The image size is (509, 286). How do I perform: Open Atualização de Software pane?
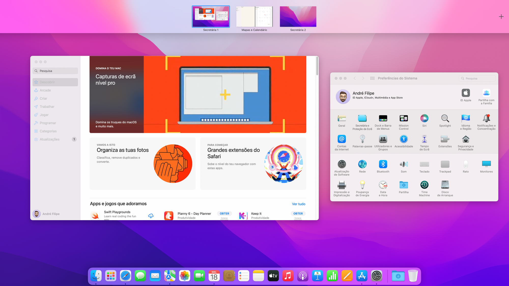[342, 168]
